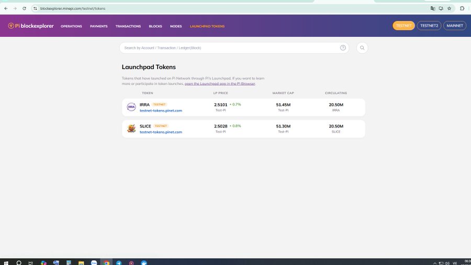Click the browser address bar URL
This screenshot has height=265, width=471.
(x=73, y=8)
